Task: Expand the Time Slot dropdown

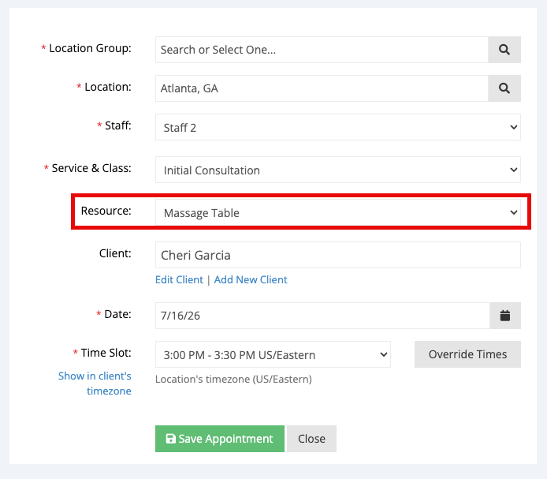Action: pos(273,354)
